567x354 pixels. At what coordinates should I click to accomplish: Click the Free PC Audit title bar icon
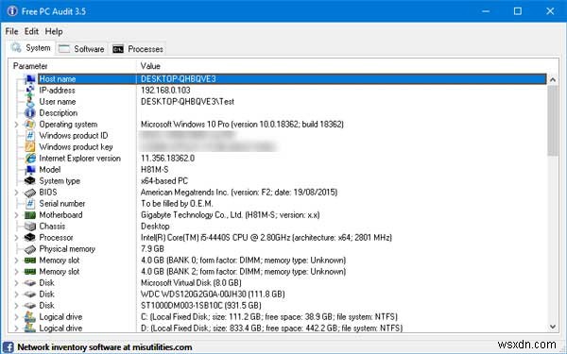[x=11, y=11]
